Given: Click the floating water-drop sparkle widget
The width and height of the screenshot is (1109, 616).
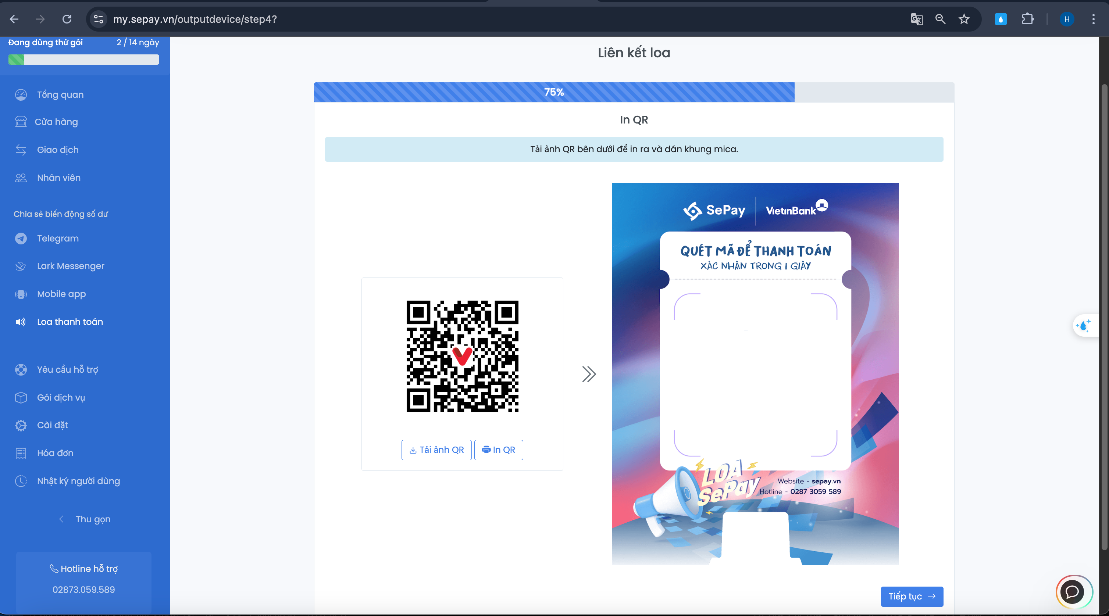Looking at the screenshot, I should tap(1084, 326).
